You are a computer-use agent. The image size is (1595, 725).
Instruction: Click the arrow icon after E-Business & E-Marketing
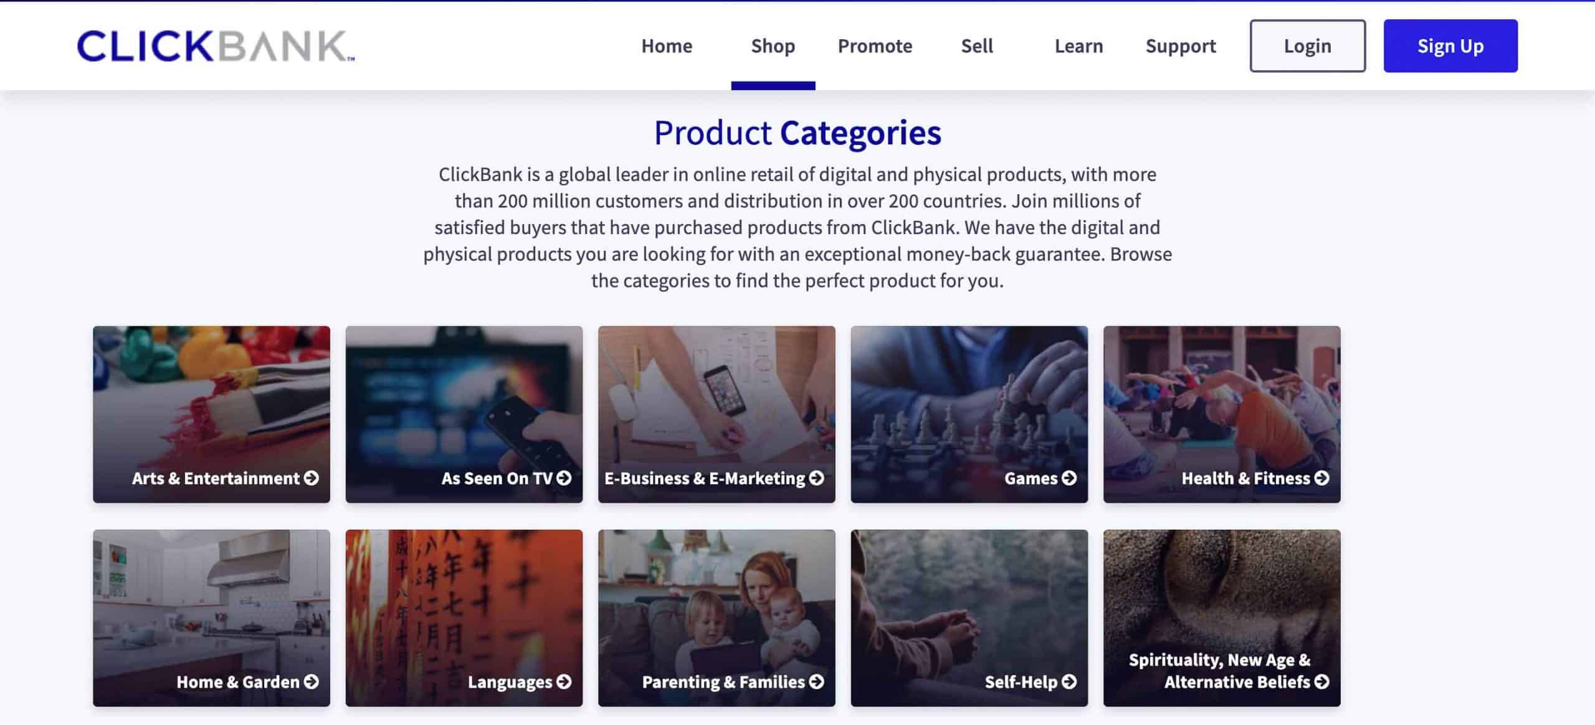(x=817, y=478)
